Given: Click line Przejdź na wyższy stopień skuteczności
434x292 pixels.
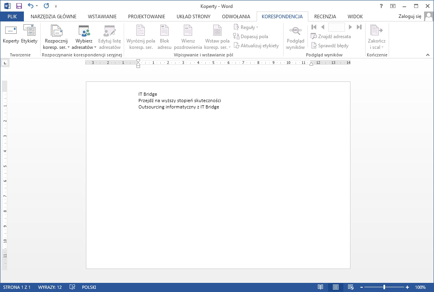Looking at the screenshot, I should coord(180,101).
